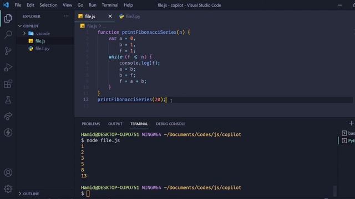Image resolution: width=355 pixels, height=199 pixels.
Task: Open the Help menu
Action: 128,5
